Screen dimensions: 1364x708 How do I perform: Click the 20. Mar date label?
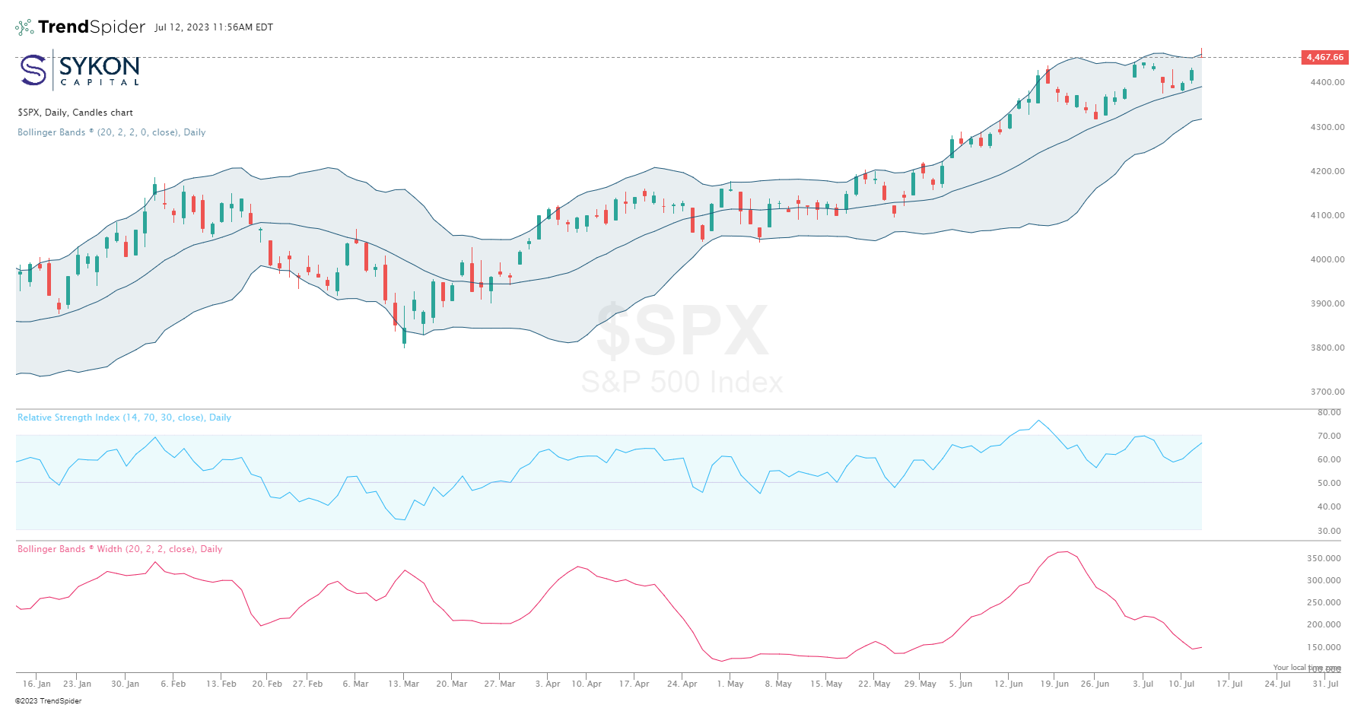pyautogui.click(x=452, y=684)
